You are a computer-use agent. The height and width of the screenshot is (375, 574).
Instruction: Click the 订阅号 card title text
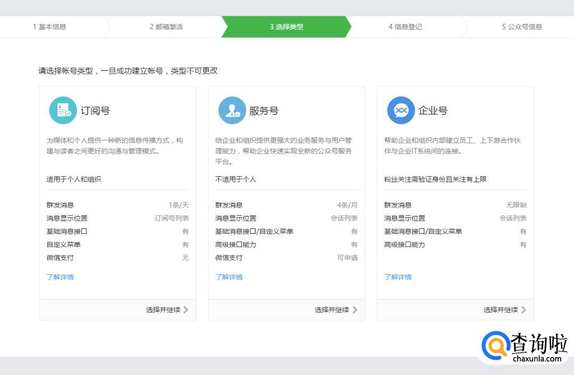pyautogui.click(x=95, y=110)
